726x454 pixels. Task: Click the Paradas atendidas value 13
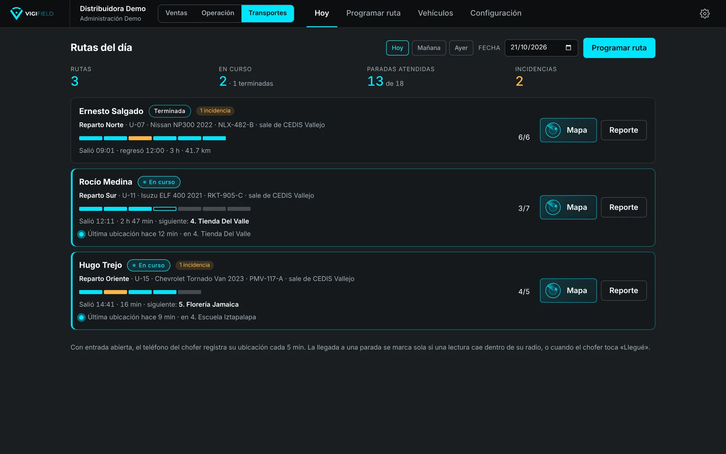375,81
